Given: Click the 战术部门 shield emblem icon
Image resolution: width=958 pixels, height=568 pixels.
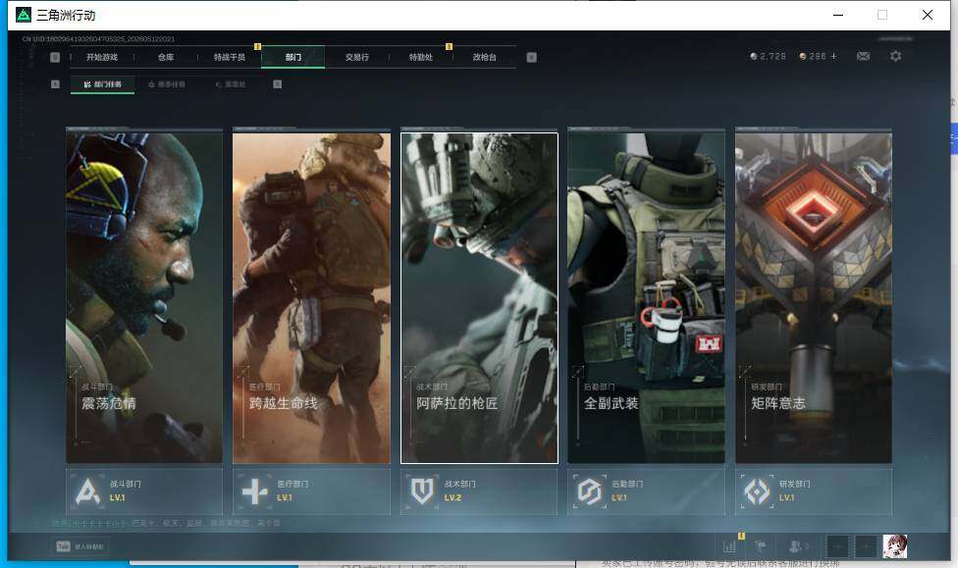Looking at the screenshot, I should [x=422, y=491].
